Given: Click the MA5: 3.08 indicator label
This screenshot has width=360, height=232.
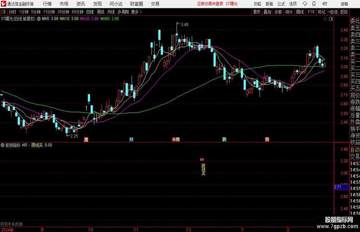Looking at the screenshot, I should pyautogui.click(x=50, y=19).
